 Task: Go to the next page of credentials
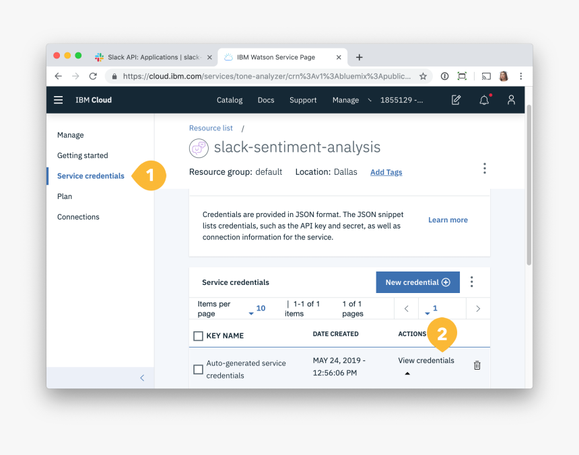point(478,308)
